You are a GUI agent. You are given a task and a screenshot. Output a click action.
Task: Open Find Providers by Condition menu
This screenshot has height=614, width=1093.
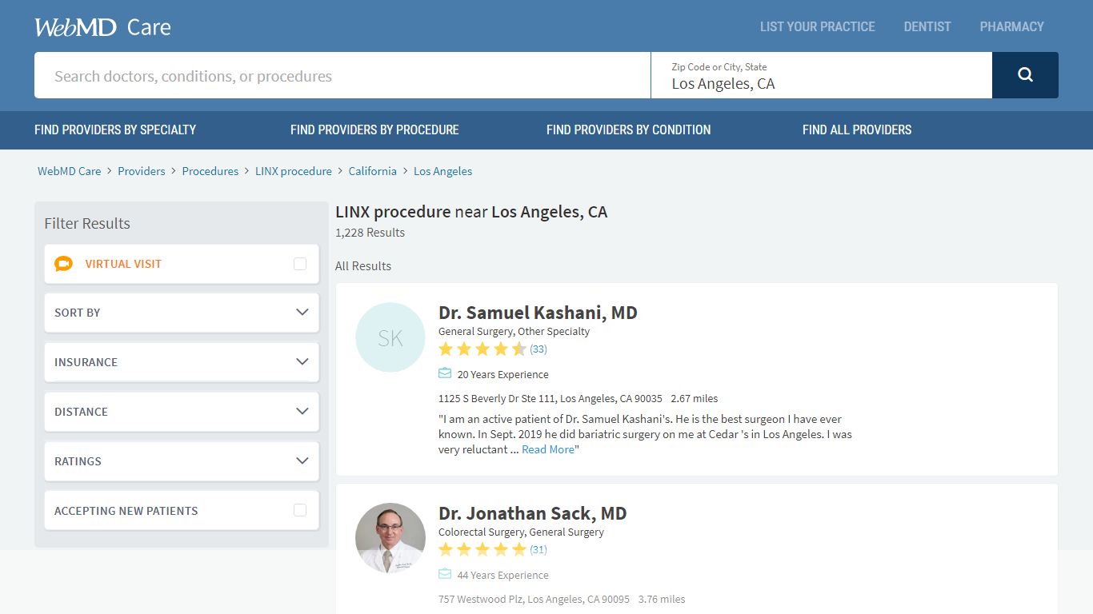tap(628, 130)
